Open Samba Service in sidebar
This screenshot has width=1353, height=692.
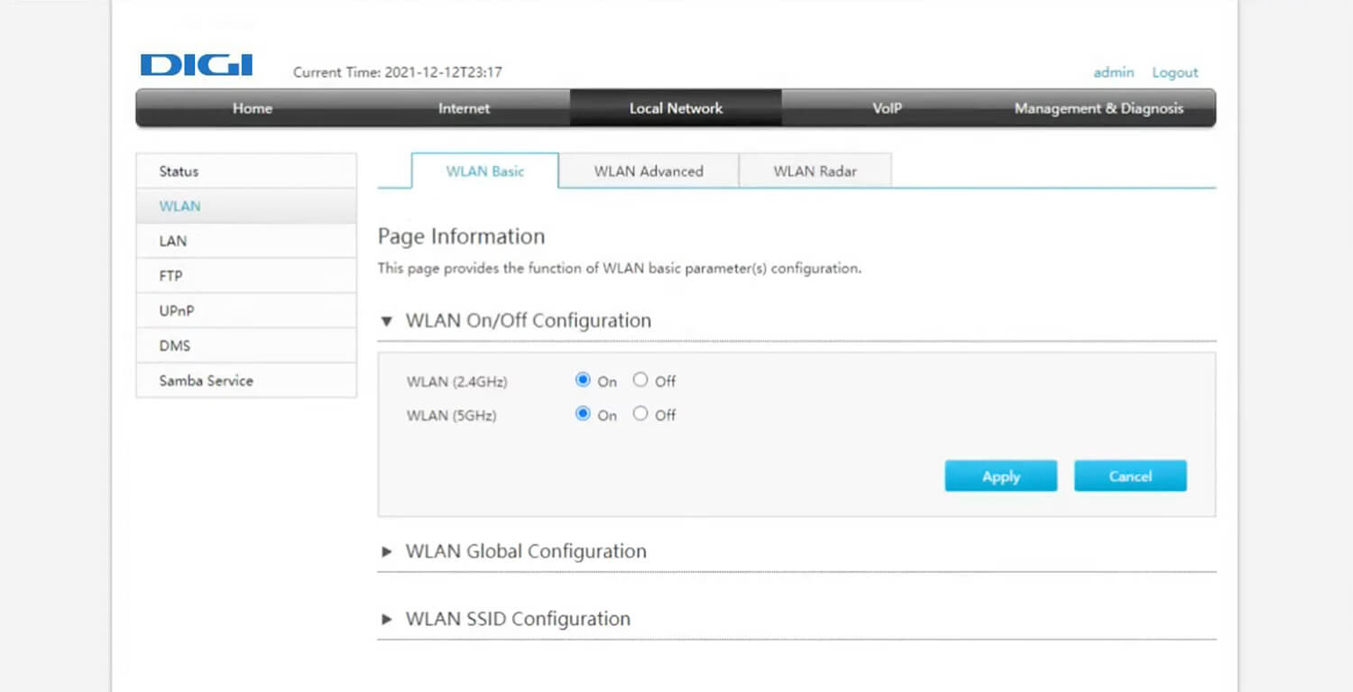[206, 381]
